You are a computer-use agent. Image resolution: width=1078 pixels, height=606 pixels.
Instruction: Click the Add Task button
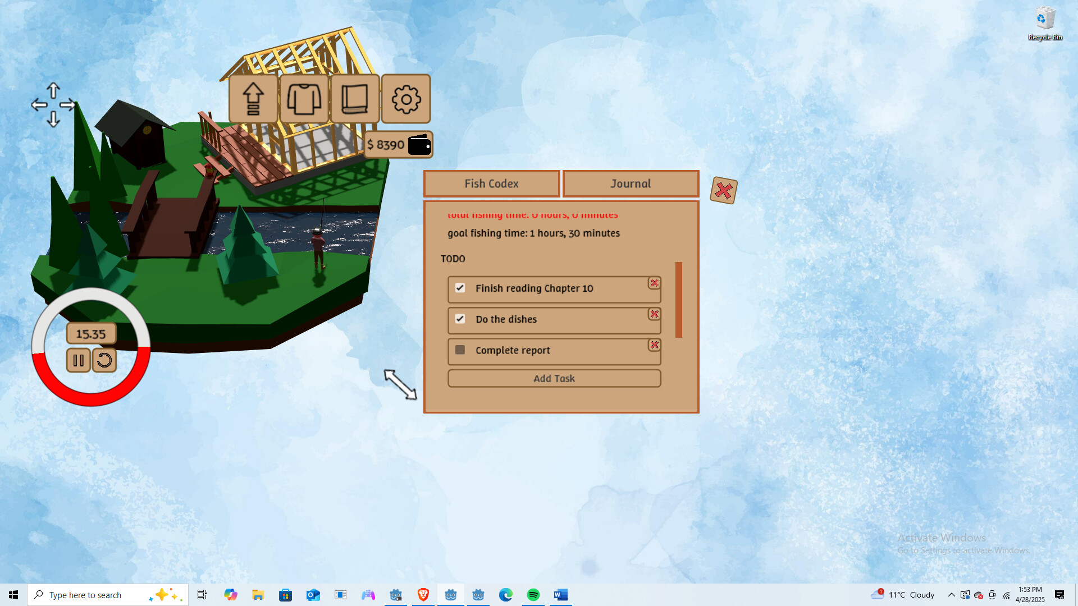tap(554, 378)
